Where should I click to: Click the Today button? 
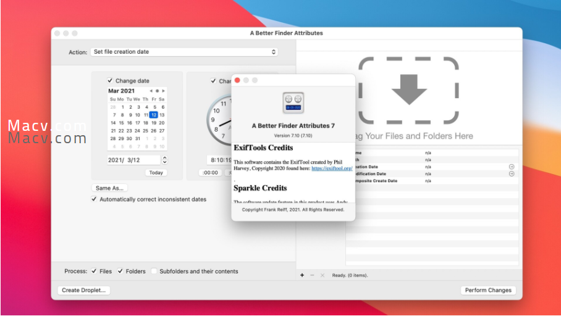(x=156, y=173)
